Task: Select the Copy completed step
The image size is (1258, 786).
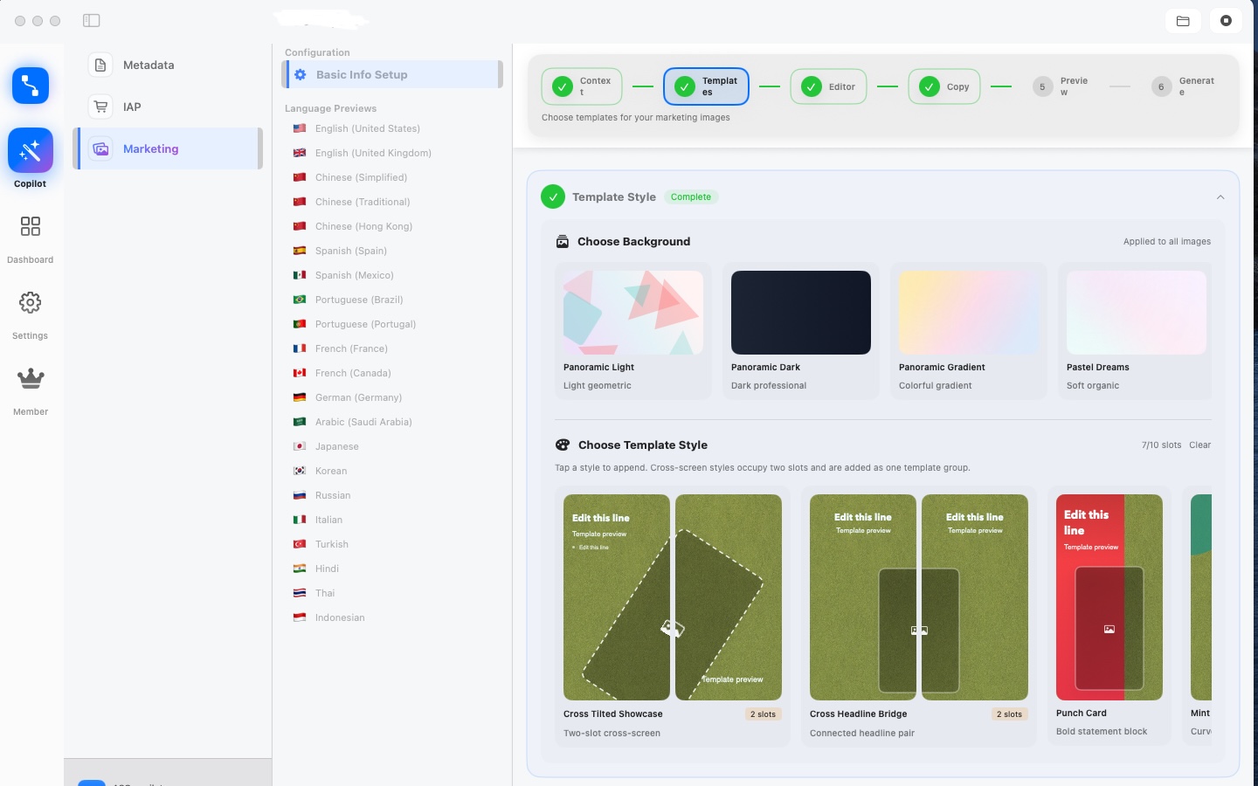Action: point(944,86)
